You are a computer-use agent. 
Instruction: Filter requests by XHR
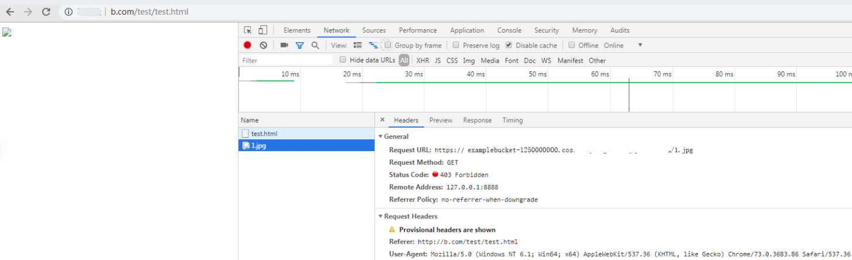(x=422, y=60)
